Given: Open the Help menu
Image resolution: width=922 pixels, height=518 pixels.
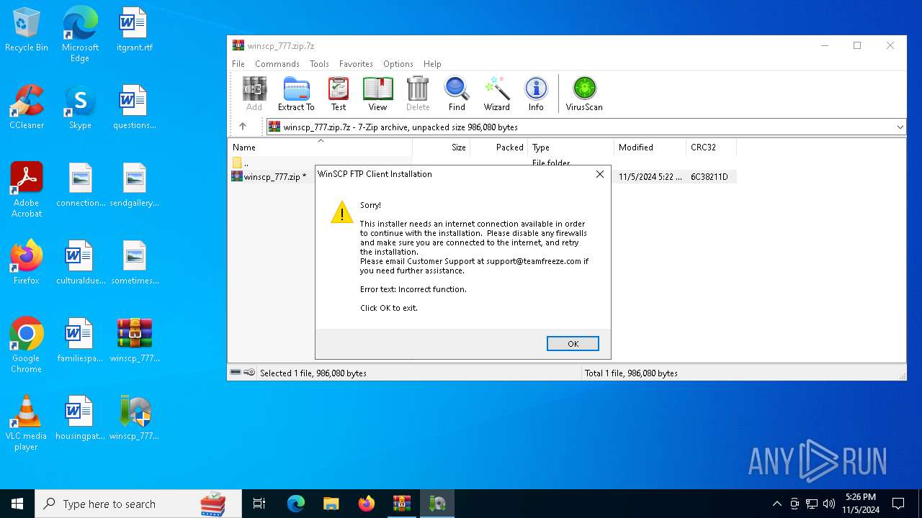Looking at the screenshot, I should [x=432, y=64].
